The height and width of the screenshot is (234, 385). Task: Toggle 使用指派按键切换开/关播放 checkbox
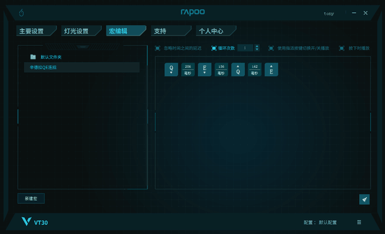[x=271, y=48]
